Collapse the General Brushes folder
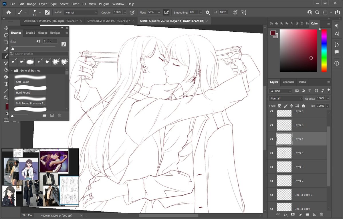 pos(12,70)
